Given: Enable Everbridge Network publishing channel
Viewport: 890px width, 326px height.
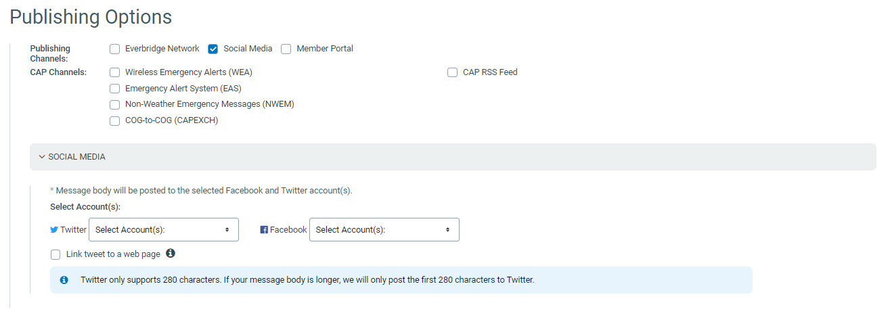Looking at the screenshot, I should [x=114, y=49].
